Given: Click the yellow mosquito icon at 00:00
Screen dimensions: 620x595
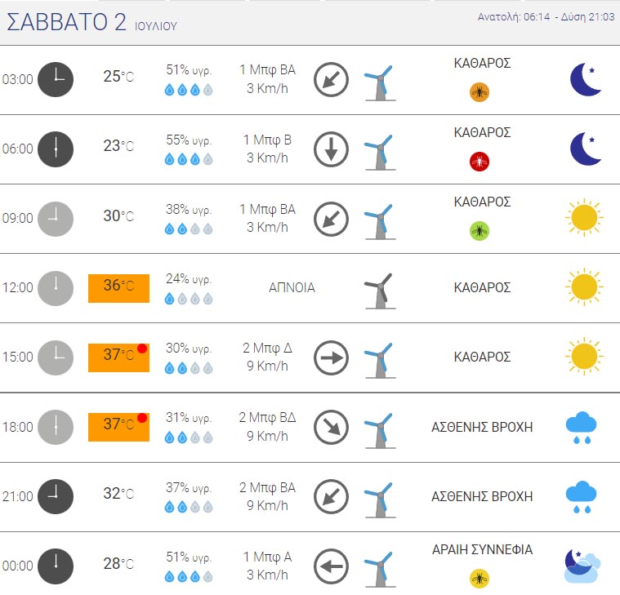Looking at the screenshot, I should click(479, 579).
